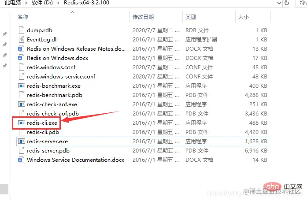The height and width of the screenshot is (201, 307).
Task: Click the redis-server.exe application icon
Action: tap(22, 141)
